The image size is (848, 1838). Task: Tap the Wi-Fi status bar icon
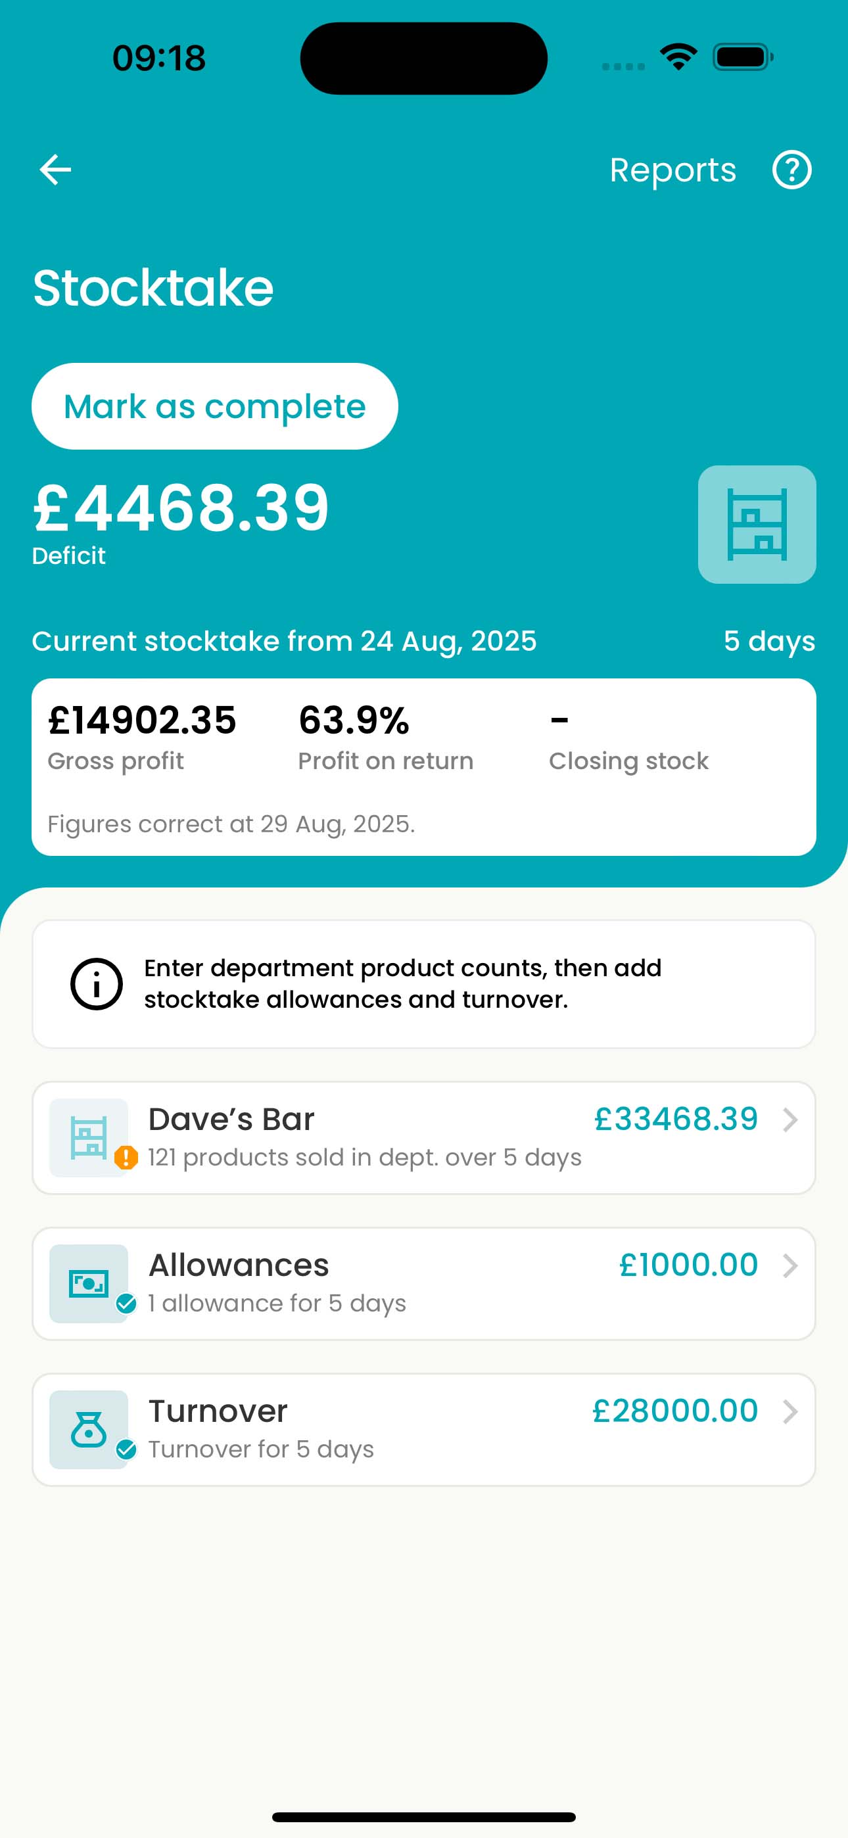(678, 57)
